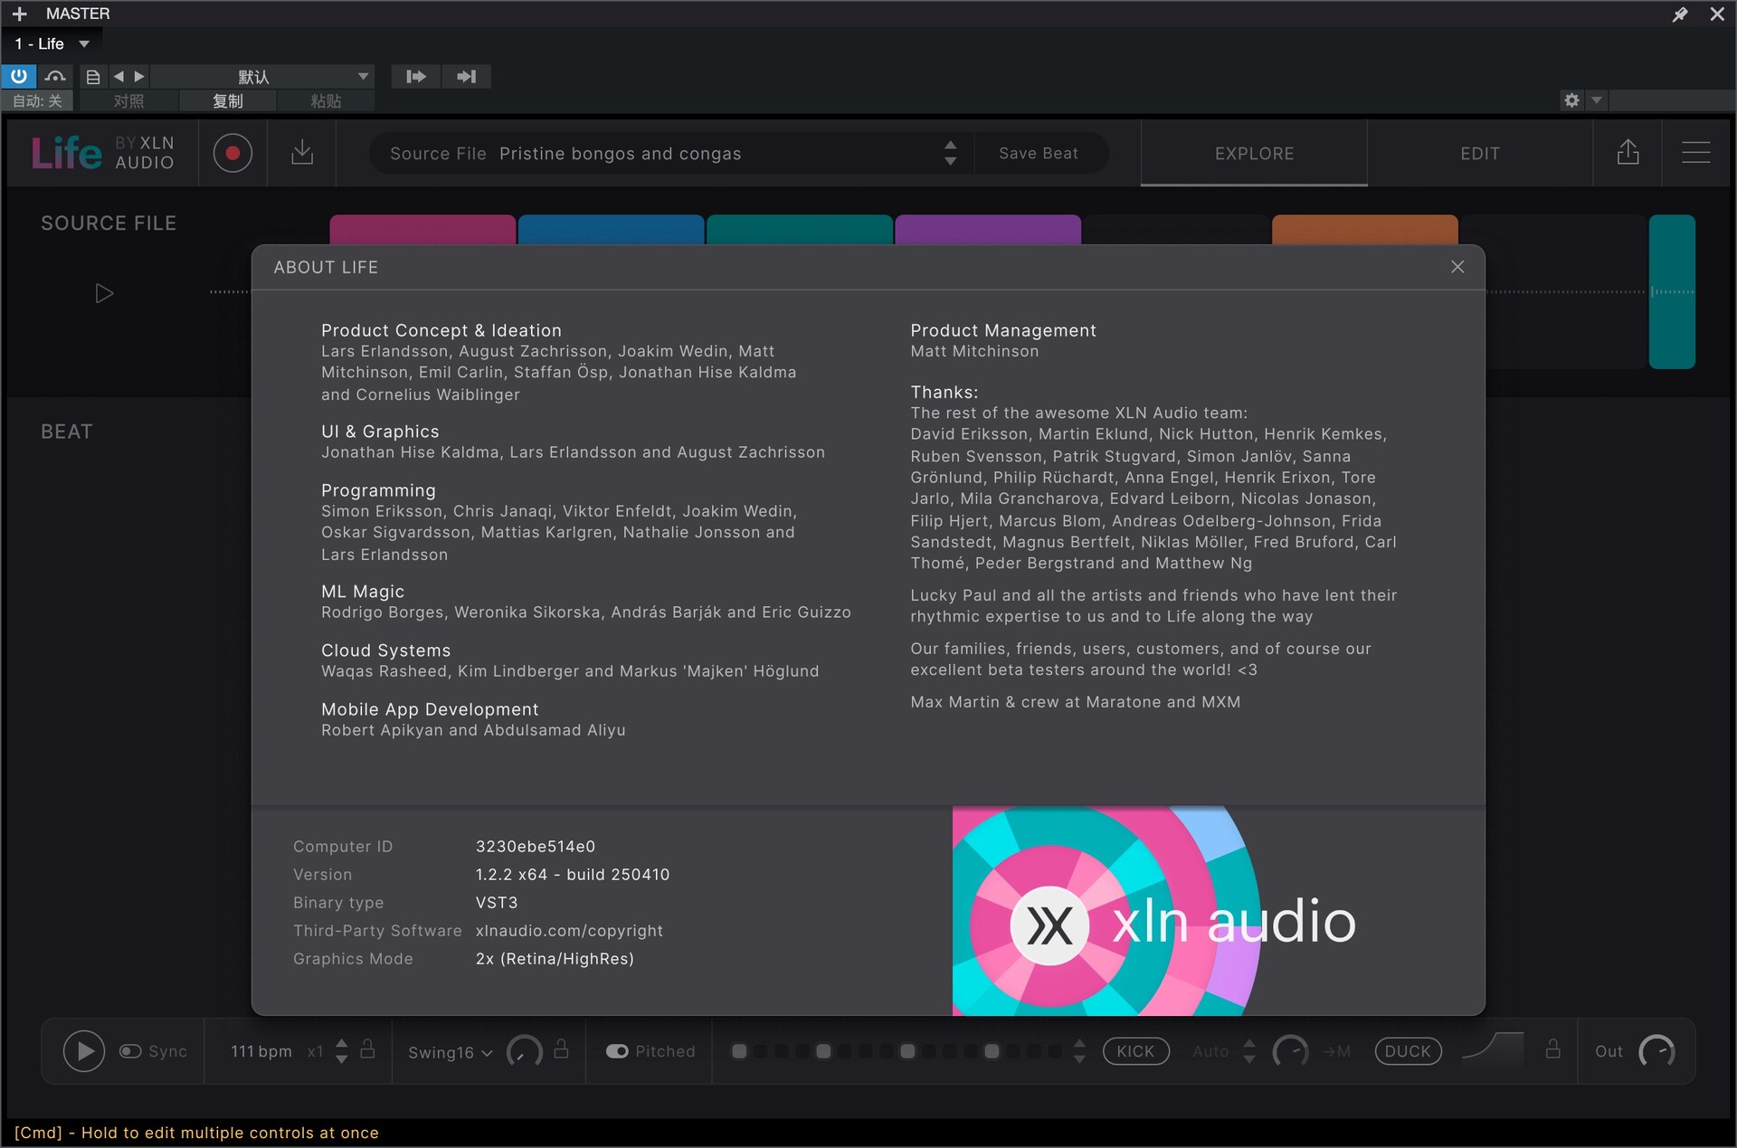Image resolution: width=1737 pixels, height=1148 pixels.
Task: Click the MASTER title text
Action: [x=78, y=14]
